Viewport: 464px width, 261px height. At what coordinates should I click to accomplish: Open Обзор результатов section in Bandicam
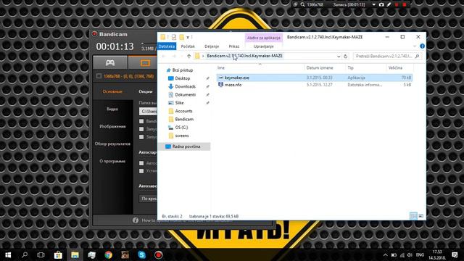click(x=112, y=144)
